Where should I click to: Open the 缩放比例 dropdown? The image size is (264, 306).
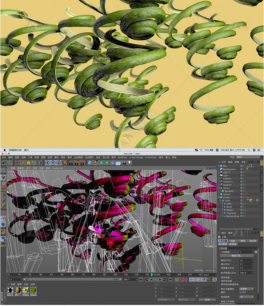pyautogui.click(x=187, y=300)
